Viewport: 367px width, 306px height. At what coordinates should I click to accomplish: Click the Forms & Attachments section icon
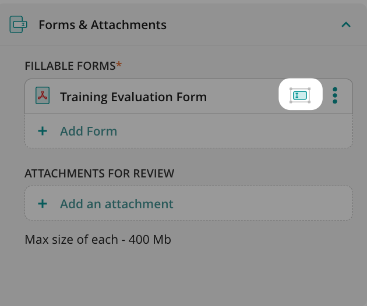(x=19, y=24)
